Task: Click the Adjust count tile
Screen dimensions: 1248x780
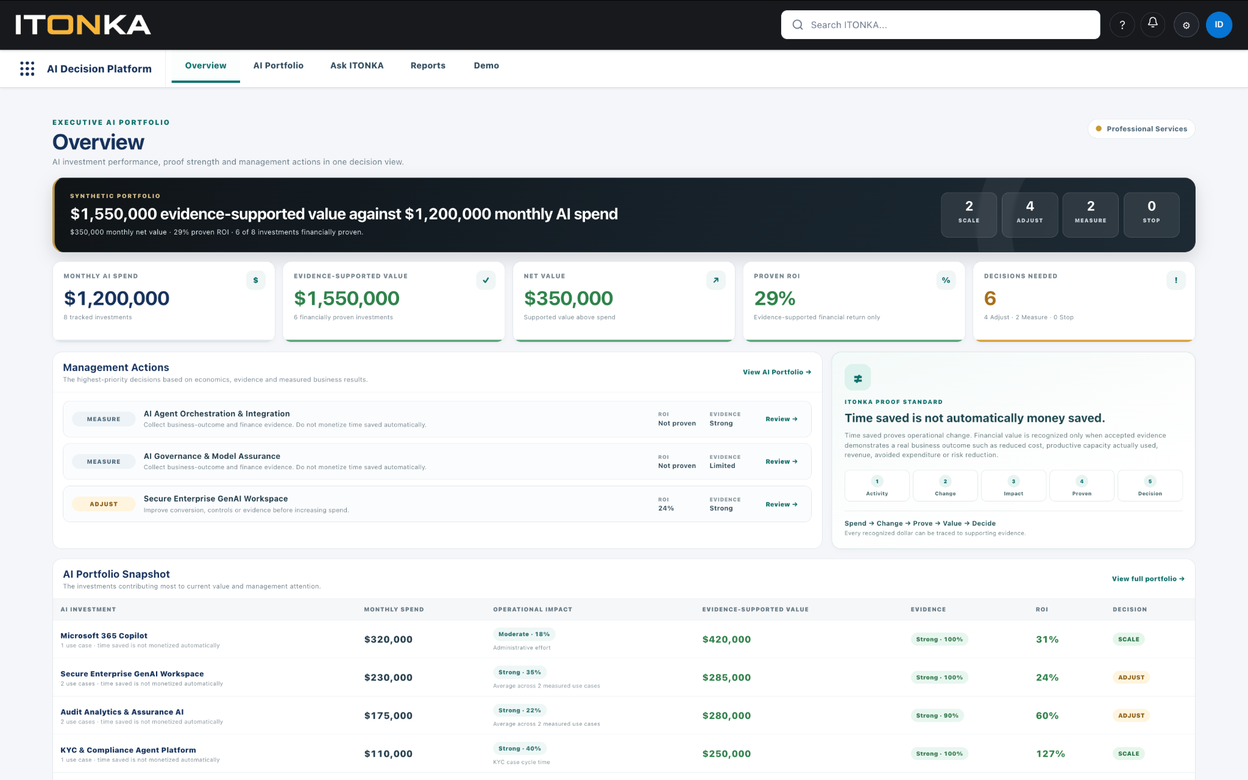Action: [1030, 214]
